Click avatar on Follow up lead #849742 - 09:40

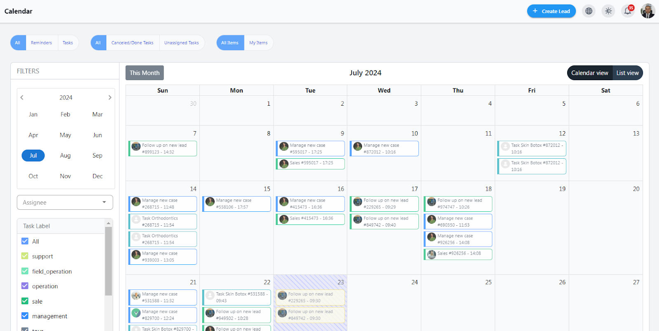[x=358, y=219]
